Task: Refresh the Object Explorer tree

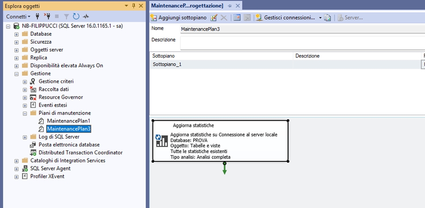Action: point(76,16)
